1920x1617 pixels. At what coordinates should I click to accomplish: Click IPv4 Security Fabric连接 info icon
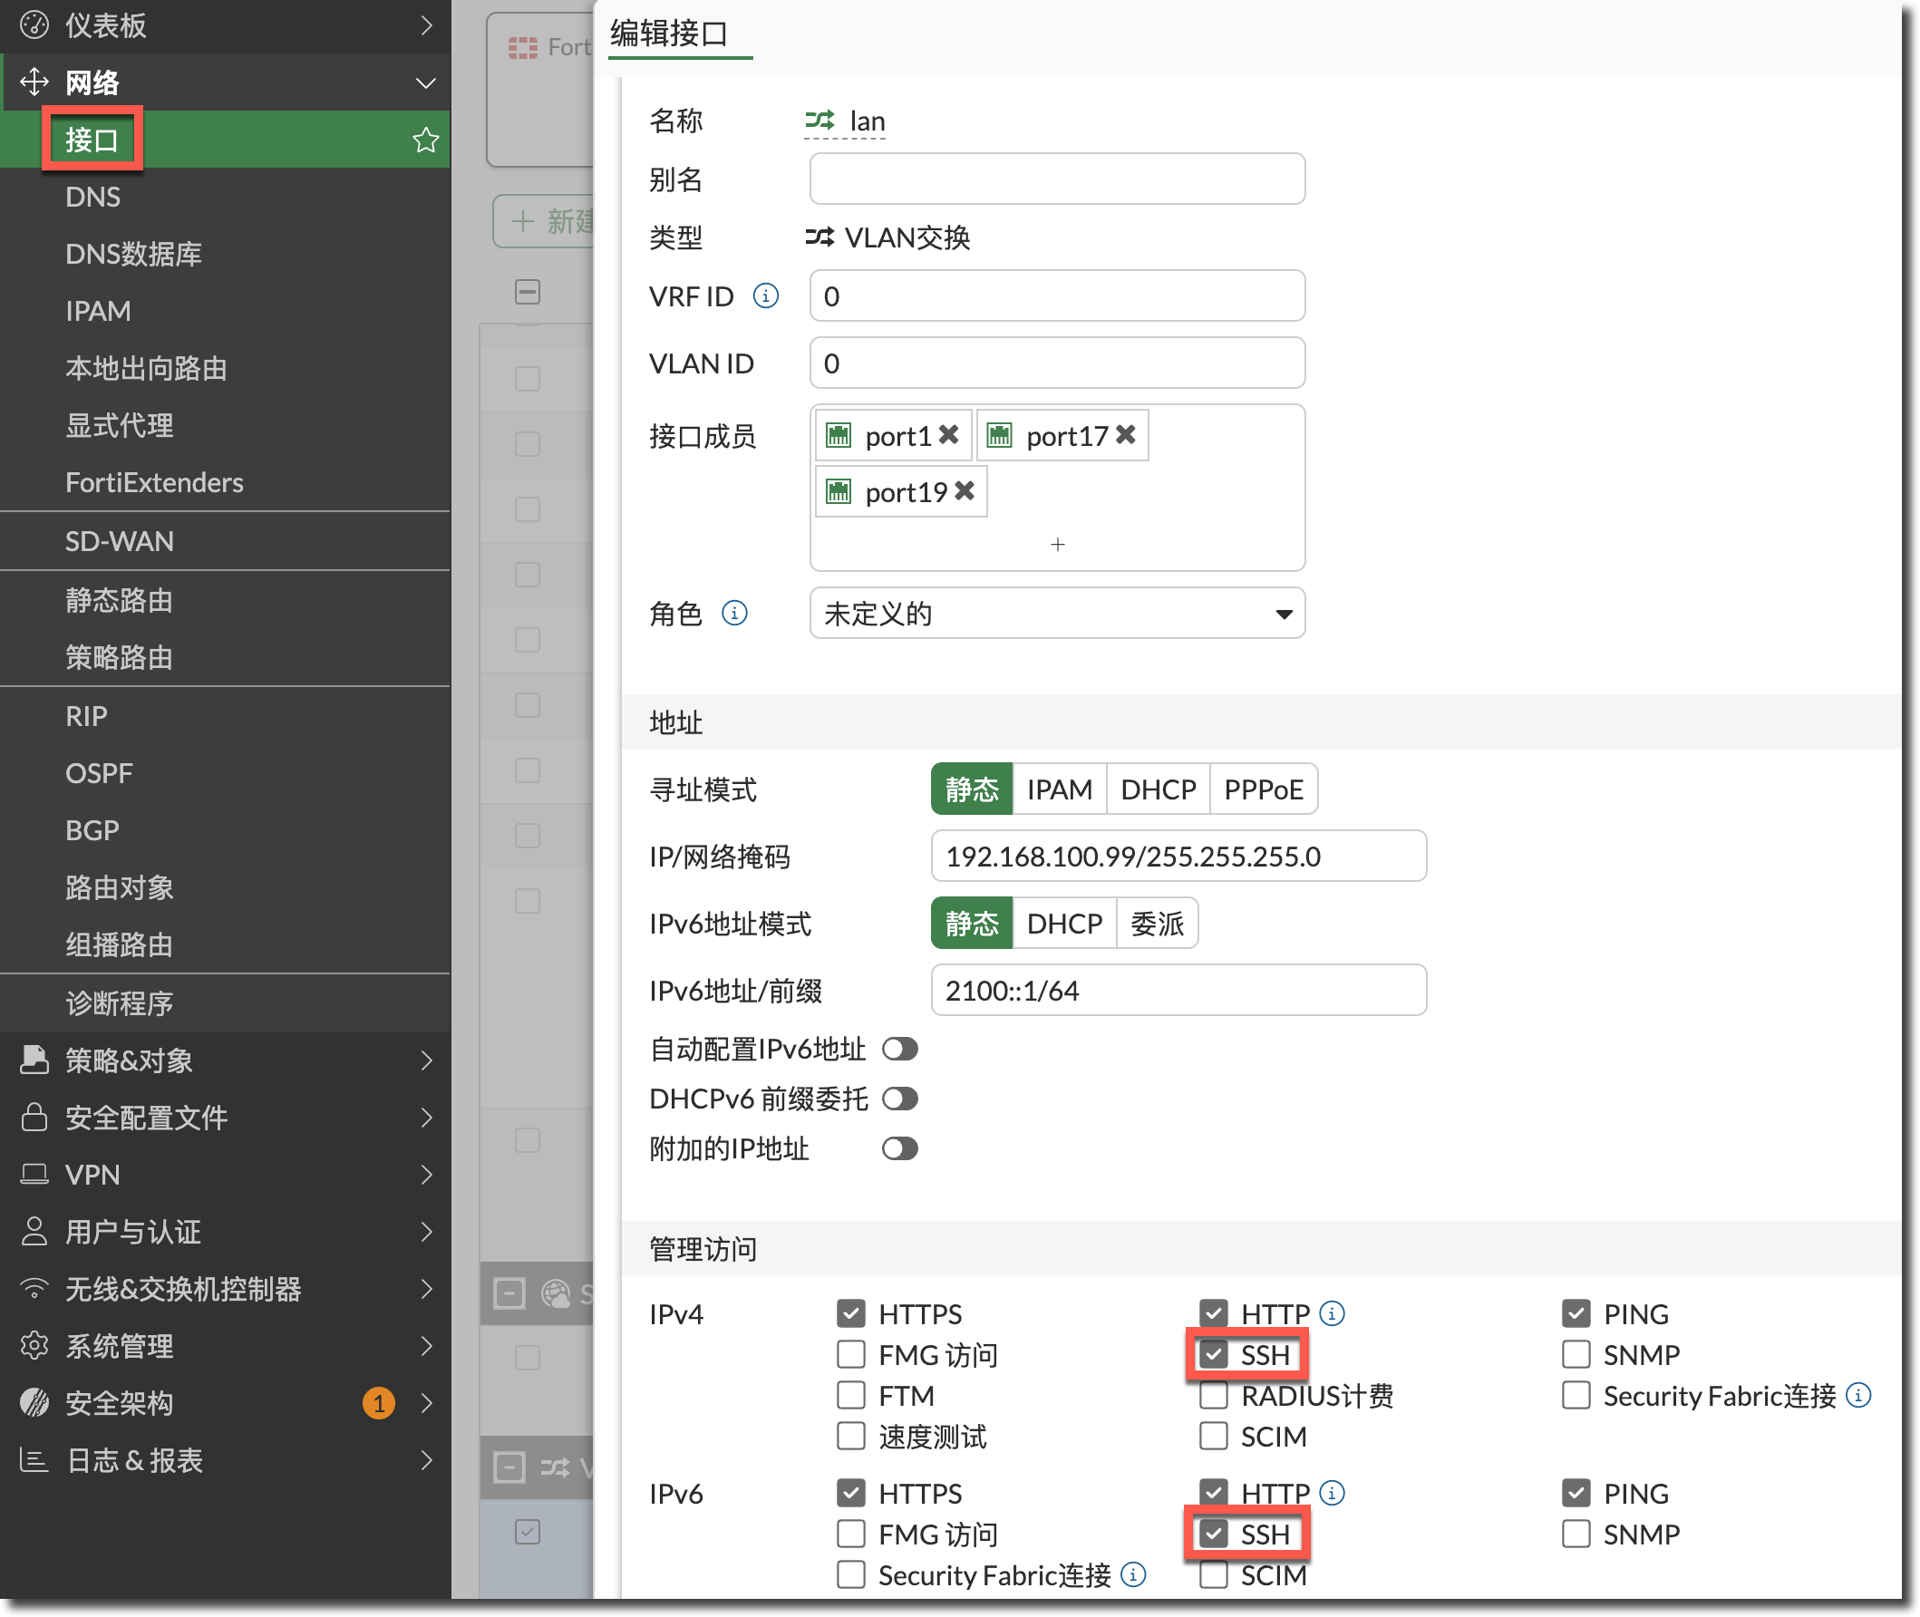1857,1395
